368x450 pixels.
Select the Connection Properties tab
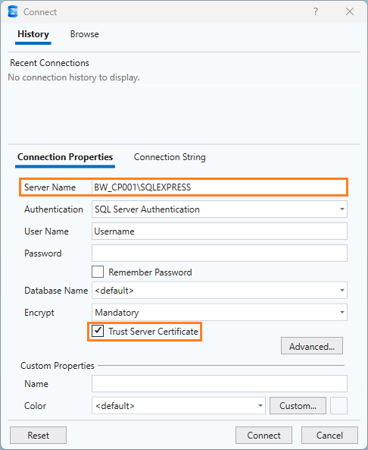65,157
